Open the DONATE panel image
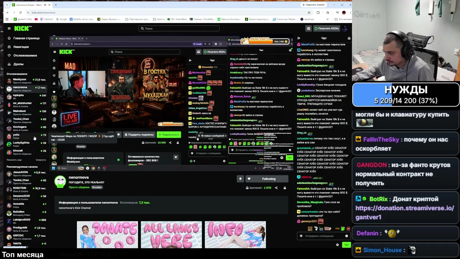Screen dimensions: 460x259 click(107, 235)
